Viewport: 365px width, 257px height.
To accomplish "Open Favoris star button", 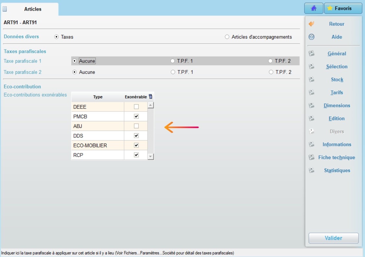I will (x=343, y=8).
